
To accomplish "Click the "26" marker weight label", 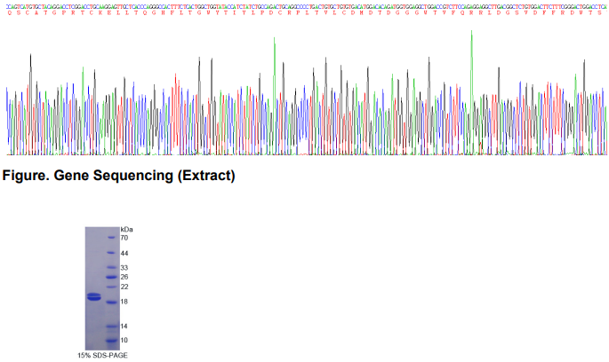I will pos(124,277).
